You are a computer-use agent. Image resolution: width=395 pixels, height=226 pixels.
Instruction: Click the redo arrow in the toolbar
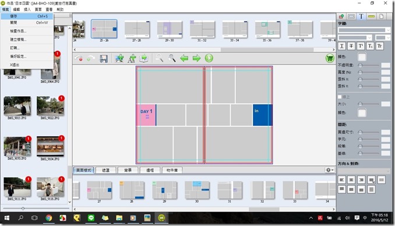click(x=91, y=58)
